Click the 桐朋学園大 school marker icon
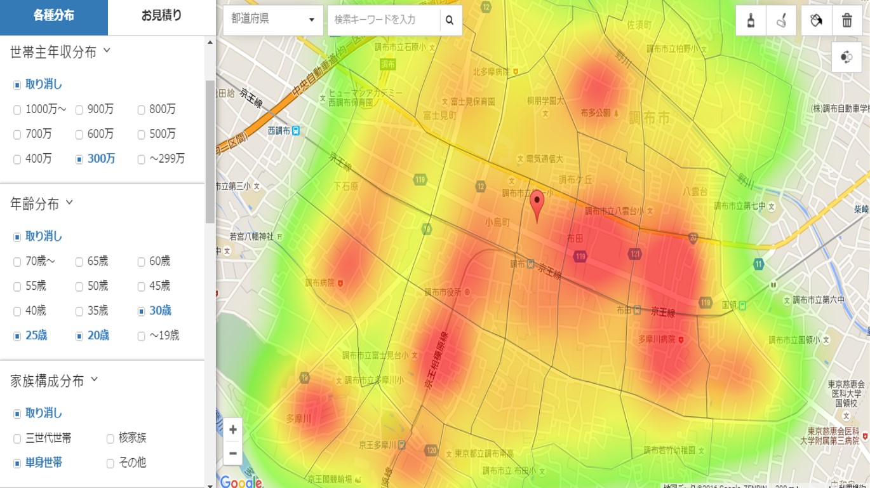 pos(544,114)
